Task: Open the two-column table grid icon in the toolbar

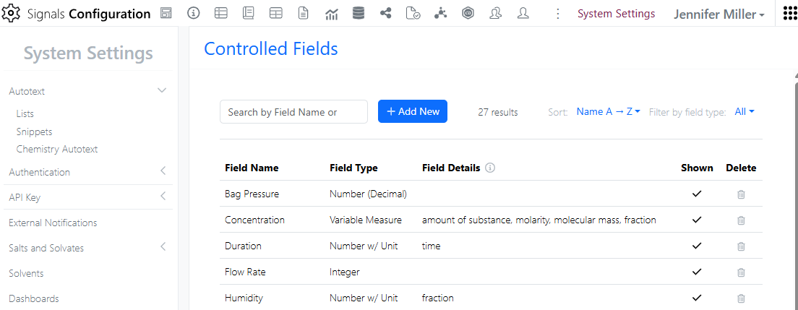Action: [276, 14]
